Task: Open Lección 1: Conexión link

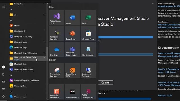Action: 169,70
